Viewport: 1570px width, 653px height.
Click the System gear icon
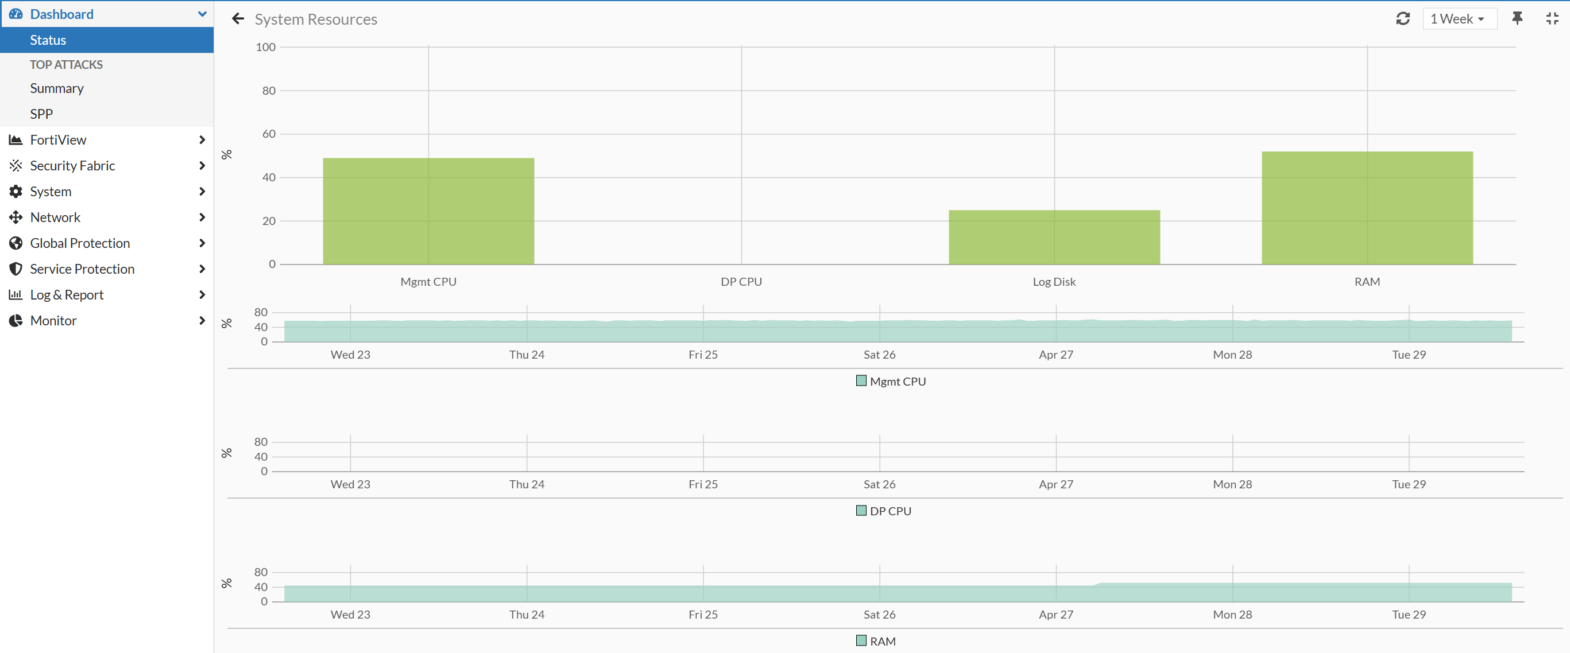tap(16, 191)
